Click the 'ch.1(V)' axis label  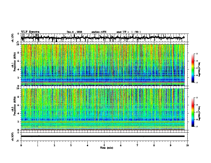(x=13, y=38)
